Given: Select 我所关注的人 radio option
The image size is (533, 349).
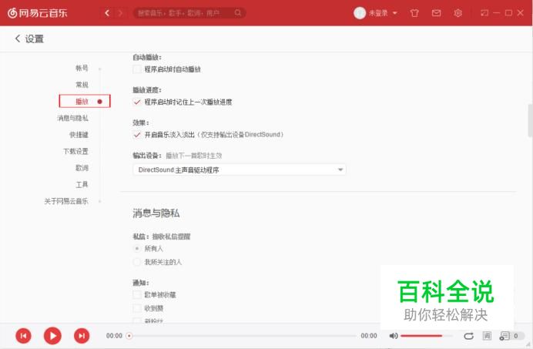Looking at the screenshot, I should [x=136, y=262].
